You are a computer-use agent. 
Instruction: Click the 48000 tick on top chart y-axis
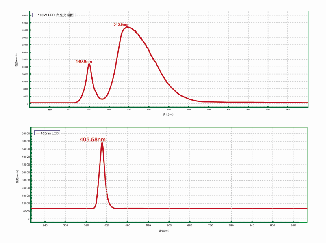(x=25, y=15)
